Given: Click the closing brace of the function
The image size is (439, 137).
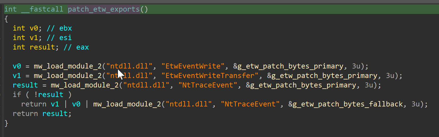Looking at the screenshot, I should 6,123.
